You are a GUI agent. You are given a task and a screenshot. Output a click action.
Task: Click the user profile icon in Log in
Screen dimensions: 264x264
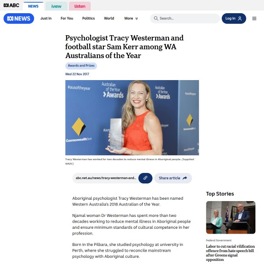(240, 18)
